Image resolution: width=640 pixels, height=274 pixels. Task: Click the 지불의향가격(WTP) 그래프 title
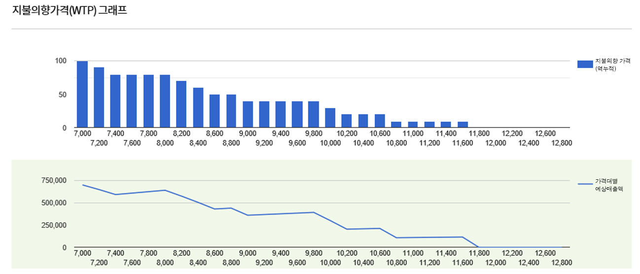click(x=70, y=10)
